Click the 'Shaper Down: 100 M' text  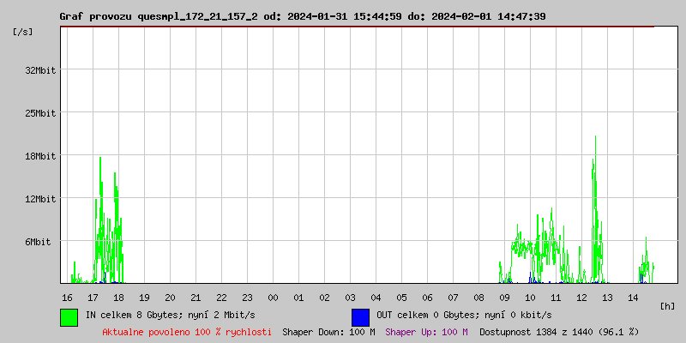[328, 331]
